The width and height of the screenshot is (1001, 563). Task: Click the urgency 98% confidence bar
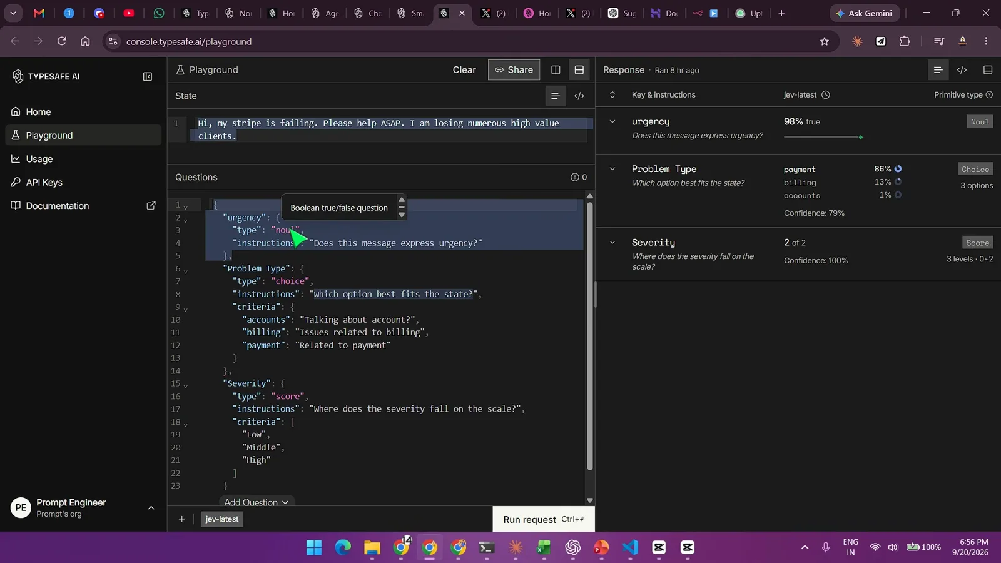point(823,137)
